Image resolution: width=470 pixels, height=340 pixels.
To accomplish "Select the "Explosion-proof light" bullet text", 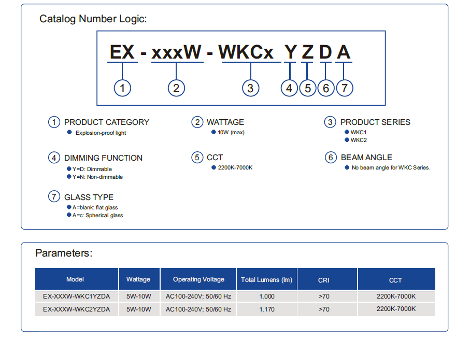I will click(x=101, y=133).
